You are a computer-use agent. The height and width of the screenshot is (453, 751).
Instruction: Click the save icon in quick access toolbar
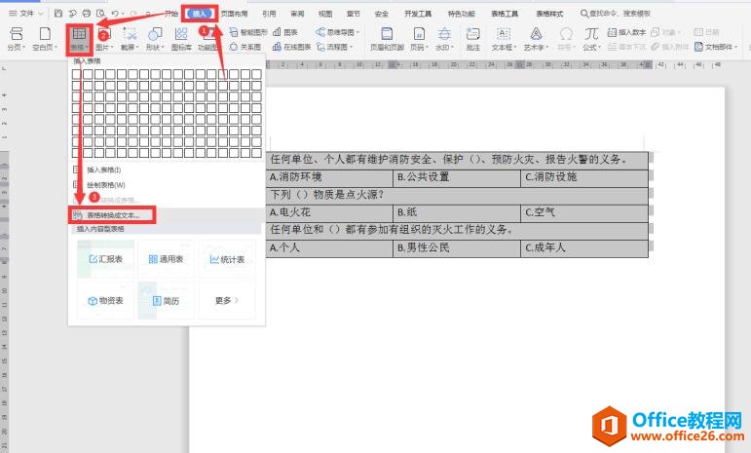[57, 14]
